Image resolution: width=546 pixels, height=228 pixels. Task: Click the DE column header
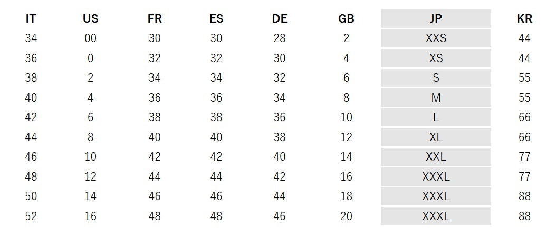click(x=280, y=19)
